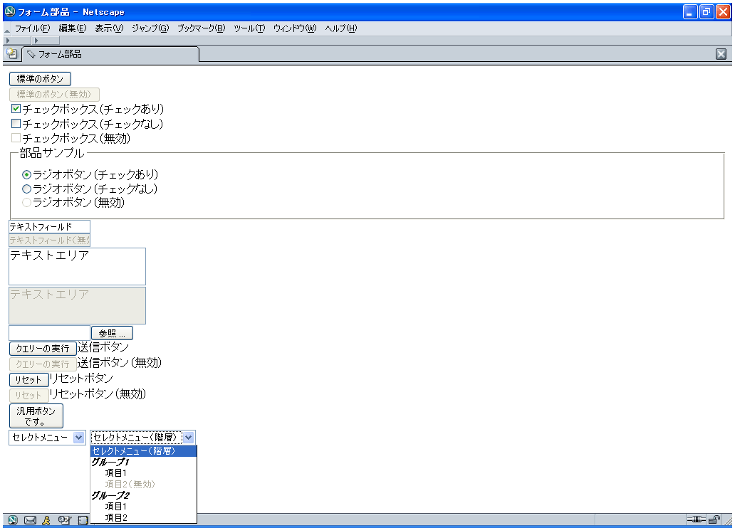Screen dimensions: 735x528
Task: Close the current tab with the X icon
Action: point(721,54)
